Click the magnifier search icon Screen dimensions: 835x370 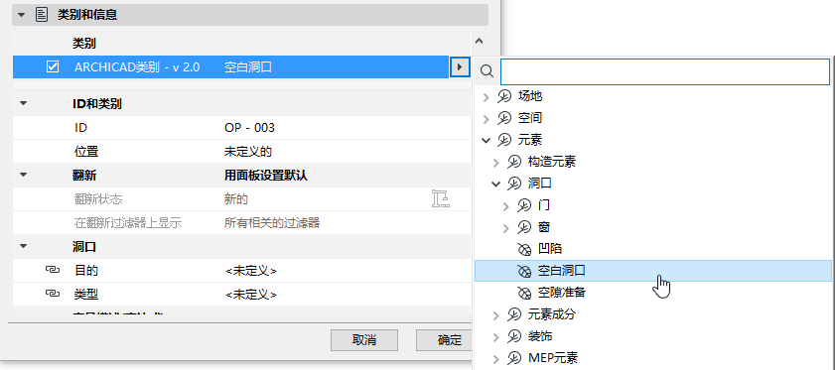click(487, 71)
